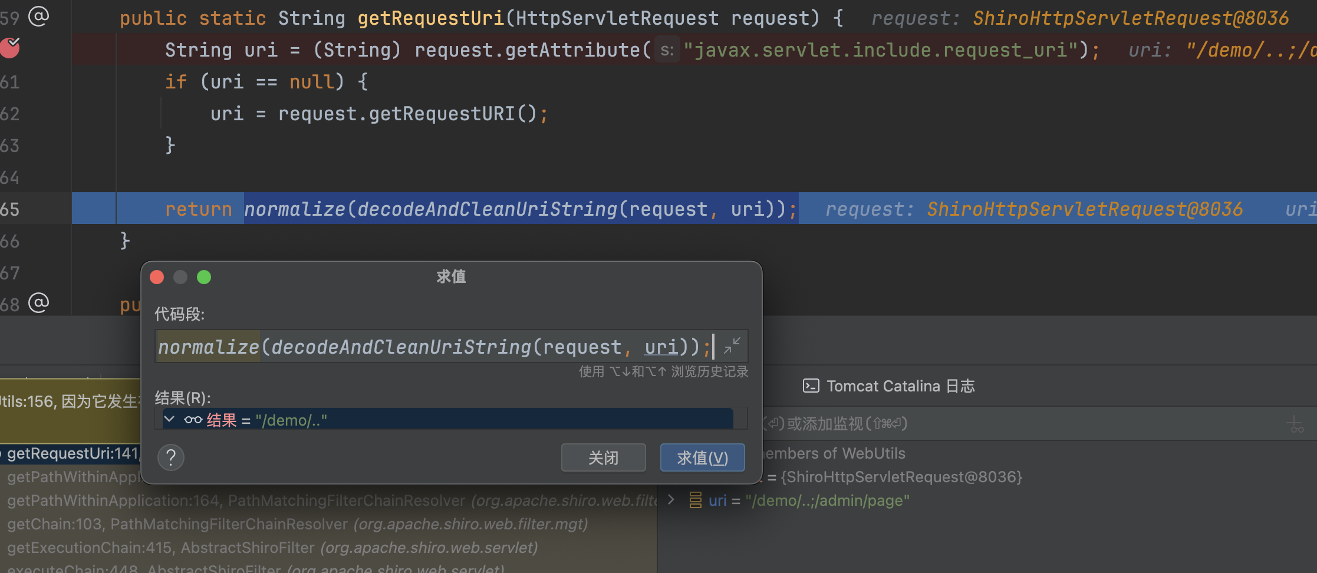Click the add-to-watches glasses plus icon
Image resolution: width=1317 pixels, height=573 pixels.
(x=1296, y=424)
